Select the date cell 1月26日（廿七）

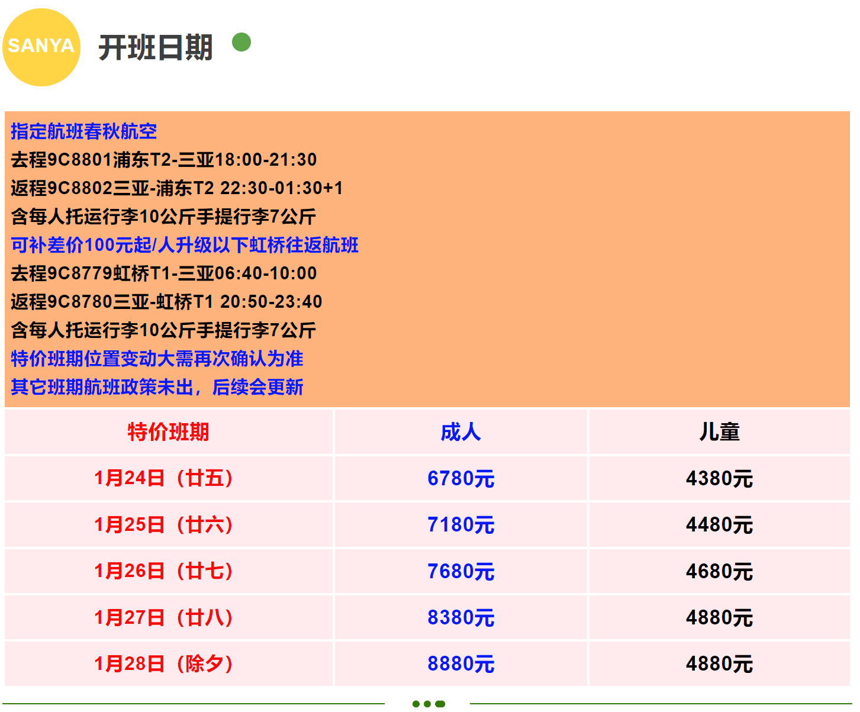point(169,571)
